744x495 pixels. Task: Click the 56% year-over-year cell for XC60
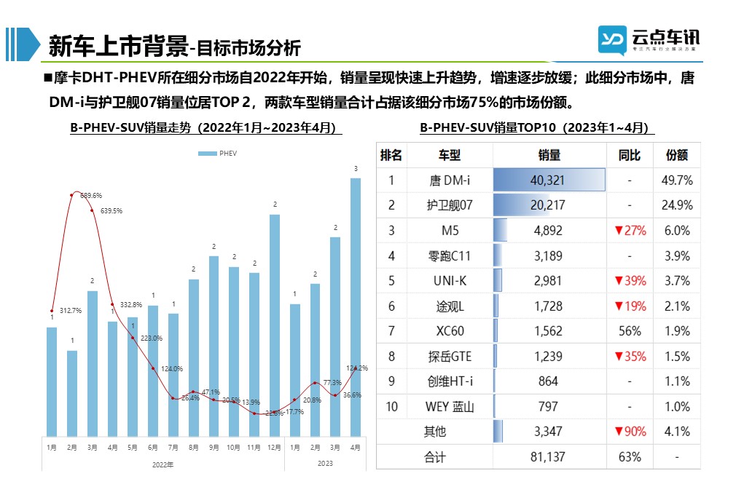630,331
